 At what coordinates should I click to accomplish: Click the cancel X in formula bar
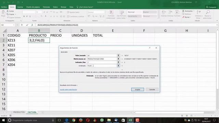(x=22, y=25)
